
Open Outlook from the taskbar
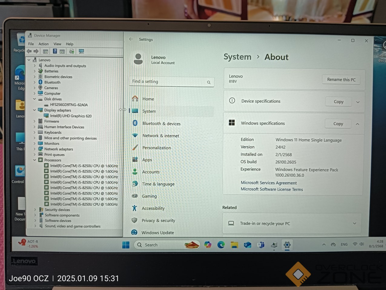(248, 245)
